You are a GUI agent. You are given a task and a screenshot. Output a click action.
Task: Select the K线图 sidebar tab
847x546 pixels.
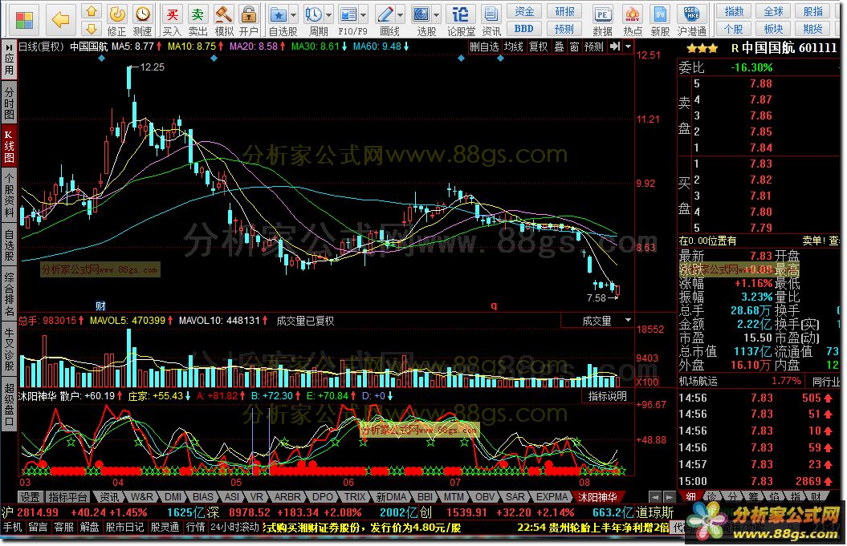coord(9,145)
